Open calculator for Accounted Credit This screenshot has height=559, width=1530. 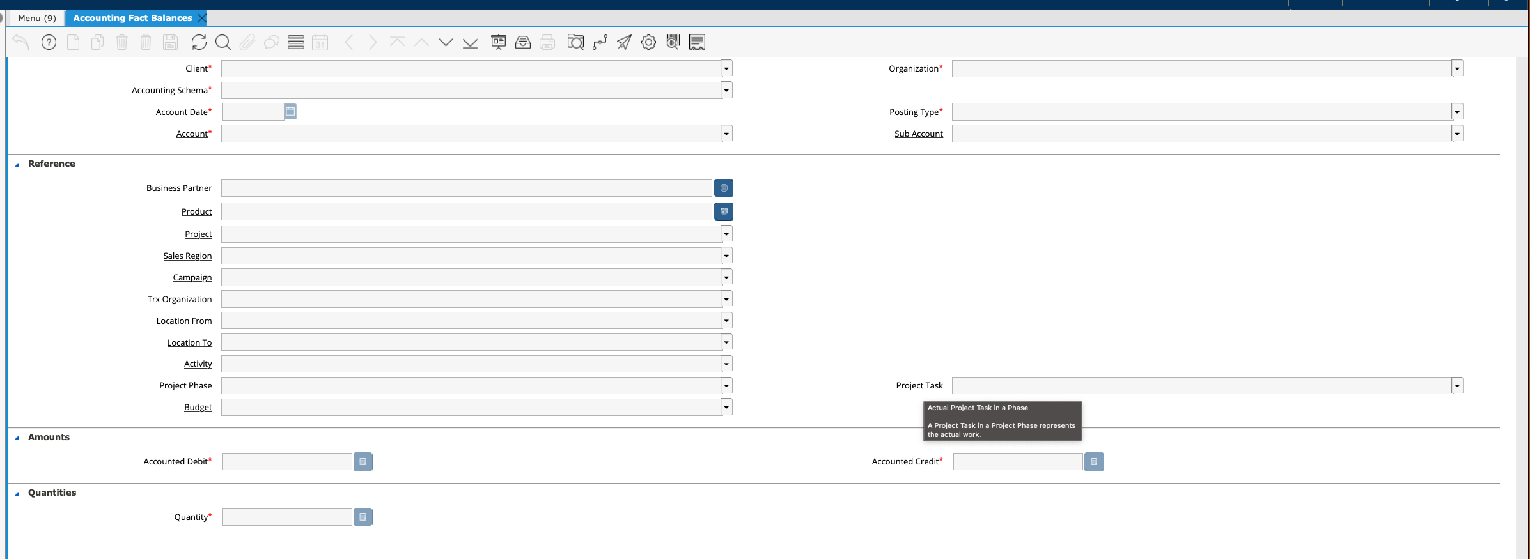tap(1094, 461)
